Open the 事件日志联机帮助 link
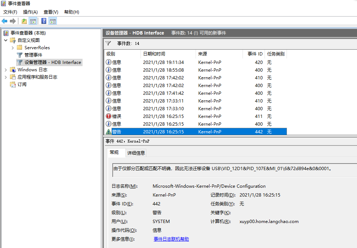357x248 pixels. click(171, 239)
